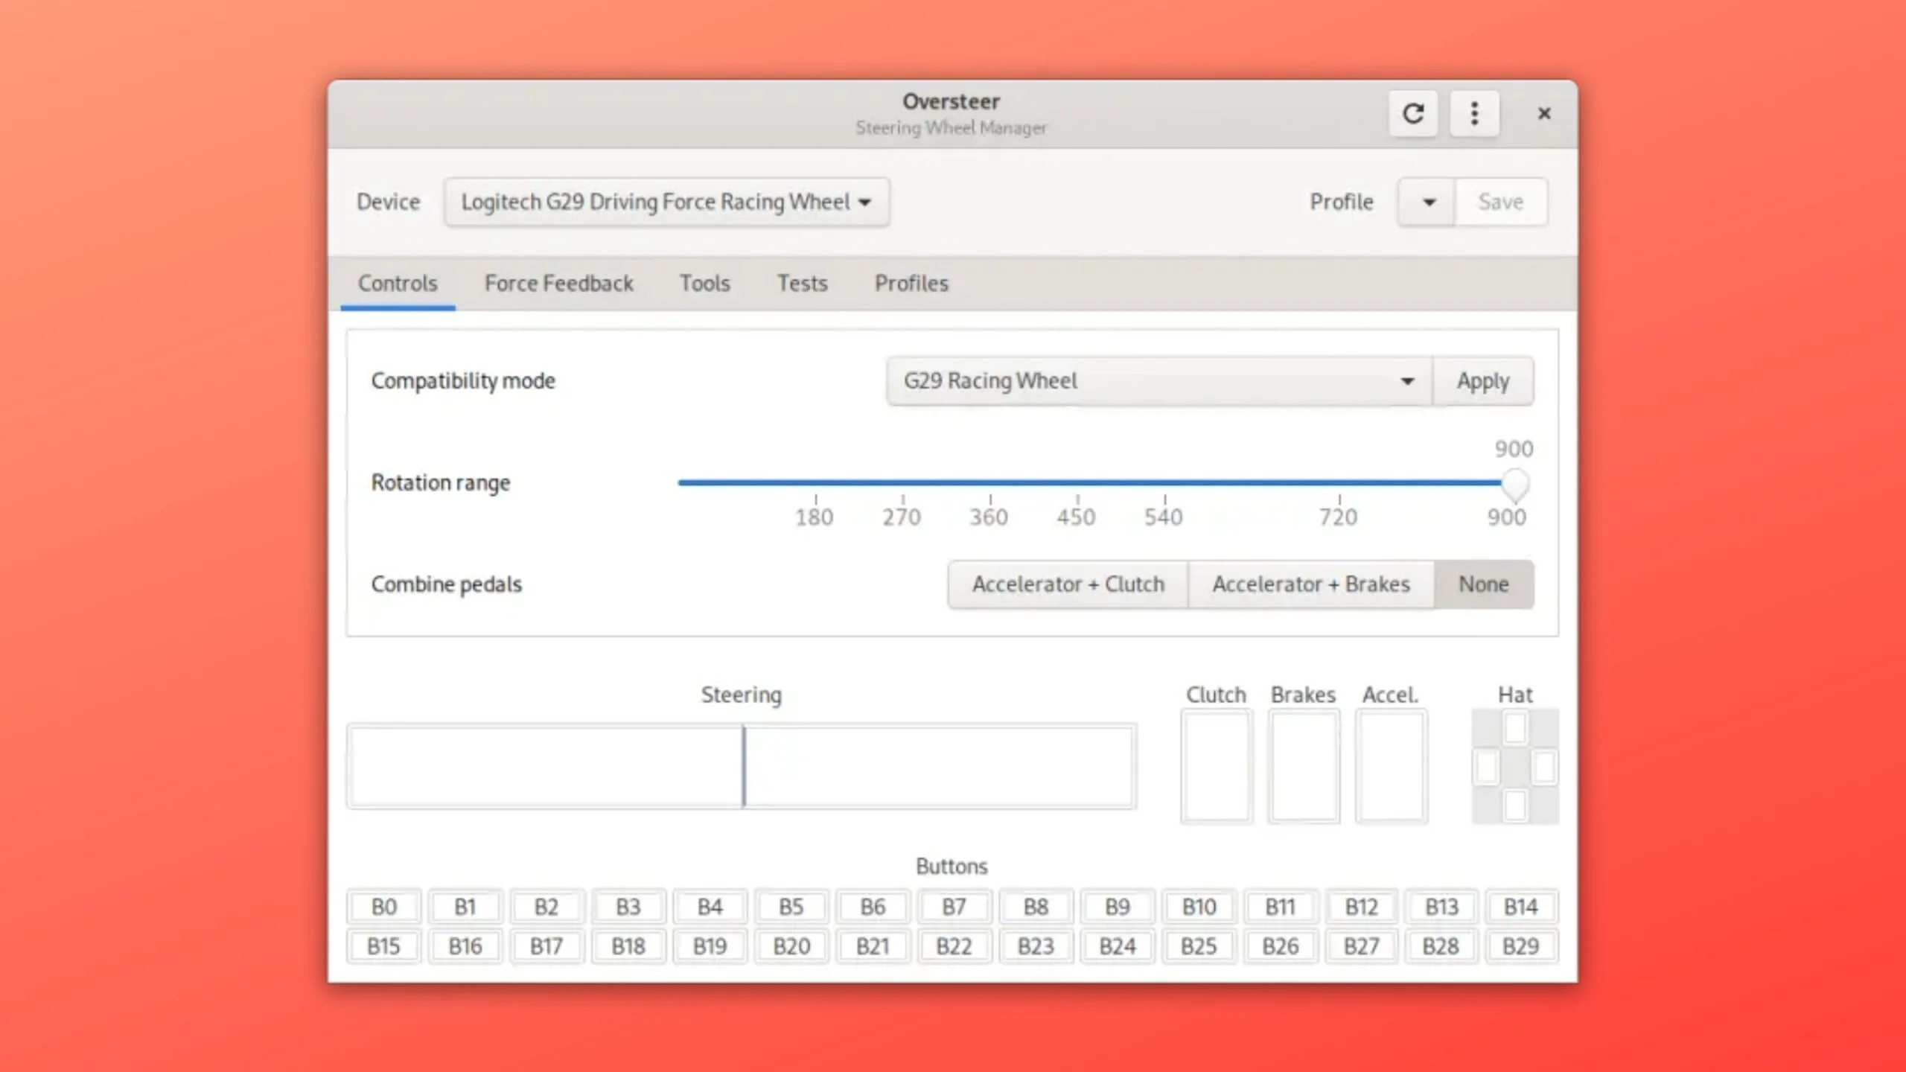Screen dimensions: 1906x1072
Task: Click the Apply button
Action: [1482, 380]
